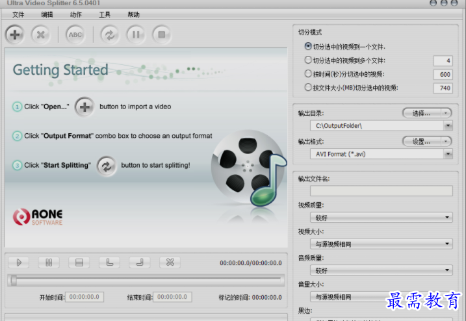Click the 00:00:00.0/00:00:00.0 time readout
466x321 pixels.
pos(250,263)
